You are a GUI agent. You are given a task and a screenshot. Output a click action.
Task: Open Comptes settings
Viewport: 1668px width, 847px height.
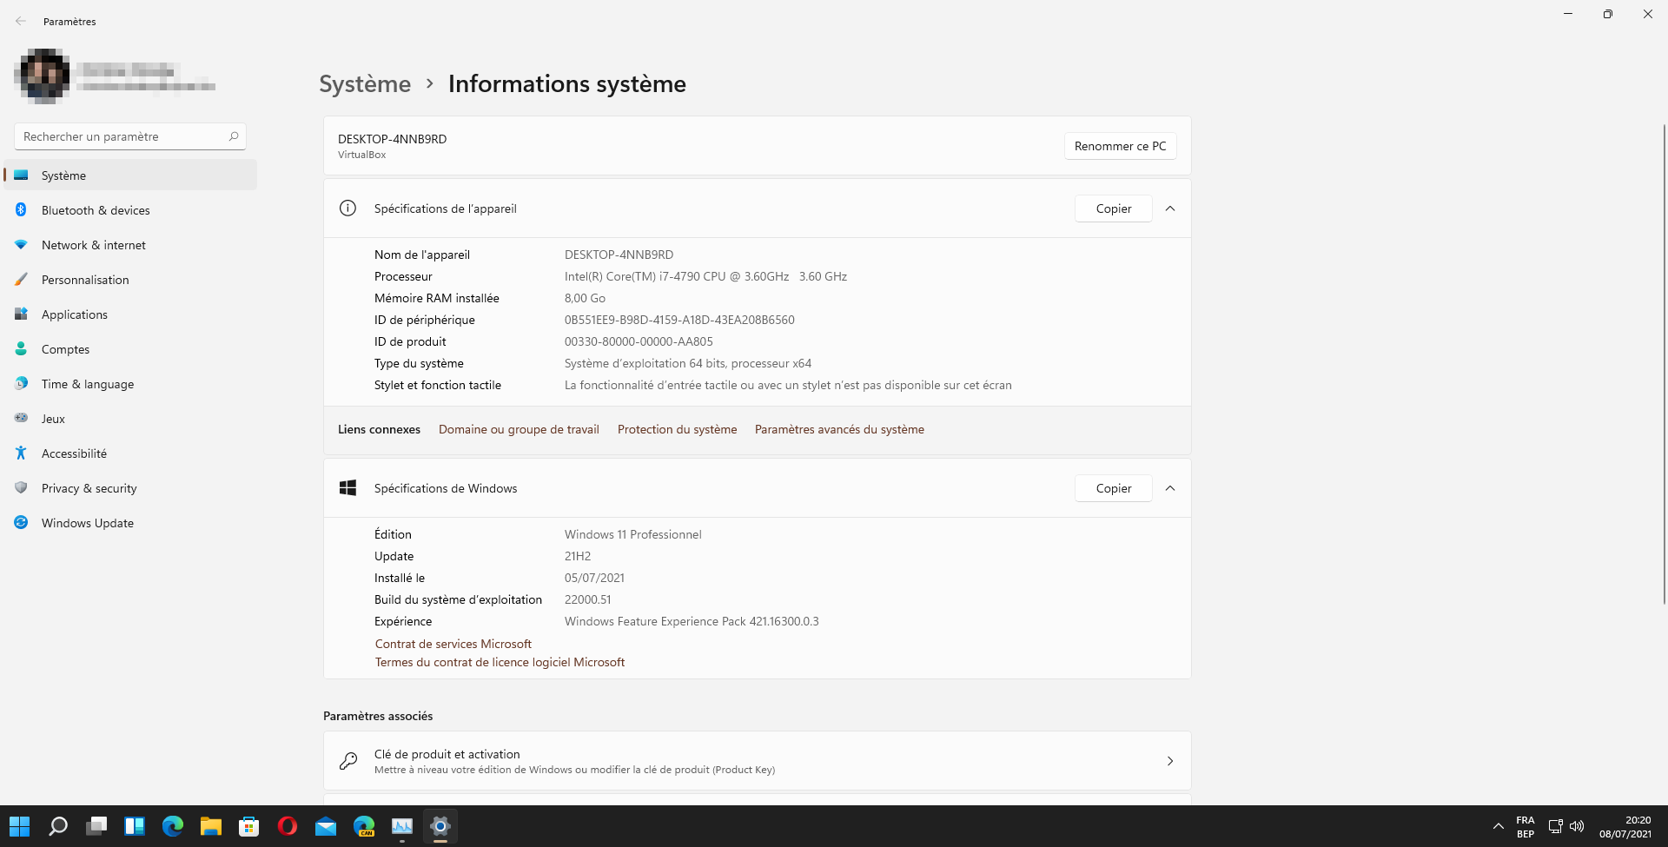click(x=130, y=349)
